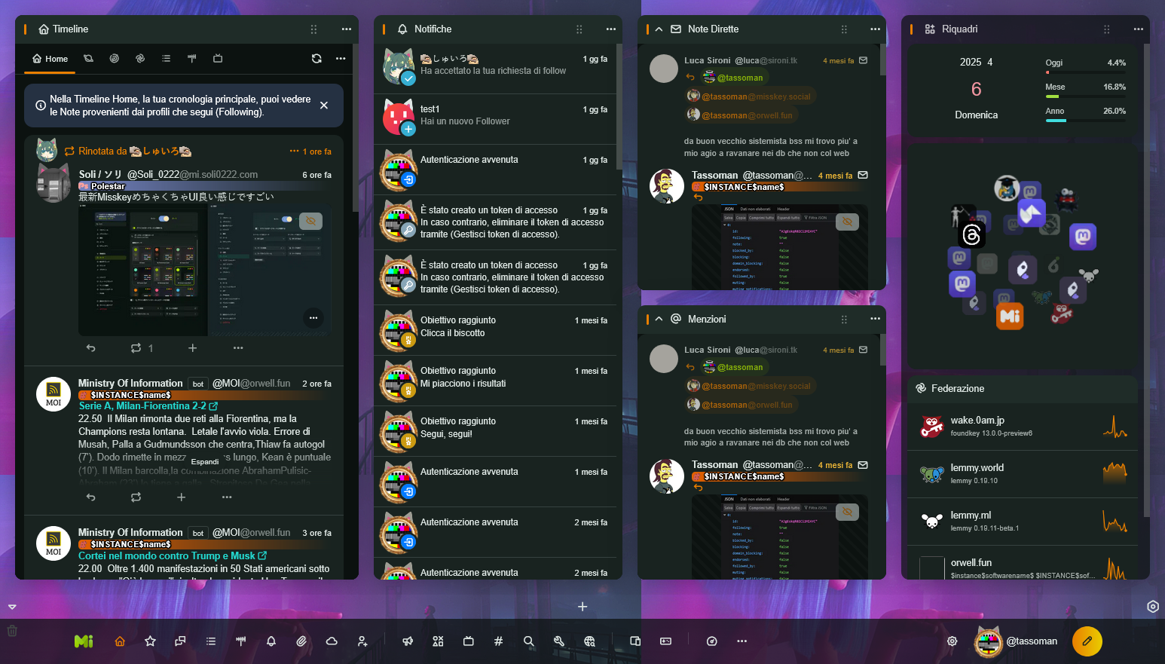1165x664 pixels.
Task: Open settings gear next to the @tassoman avatar
Action: (952, 641)
